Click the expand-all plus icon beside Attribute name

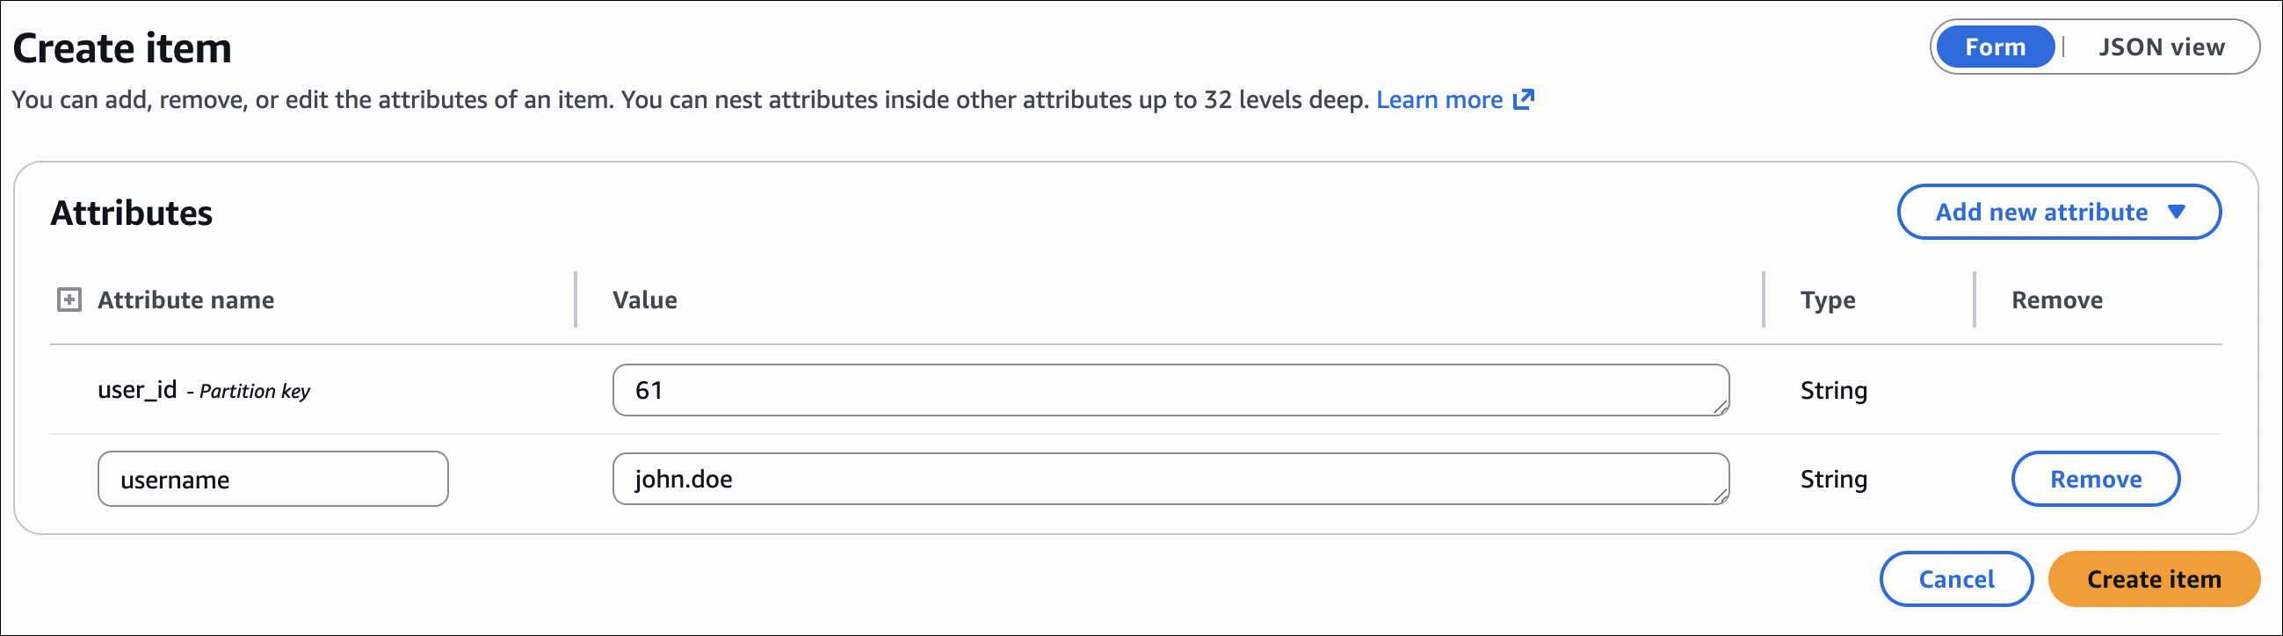tap(69, 300)
